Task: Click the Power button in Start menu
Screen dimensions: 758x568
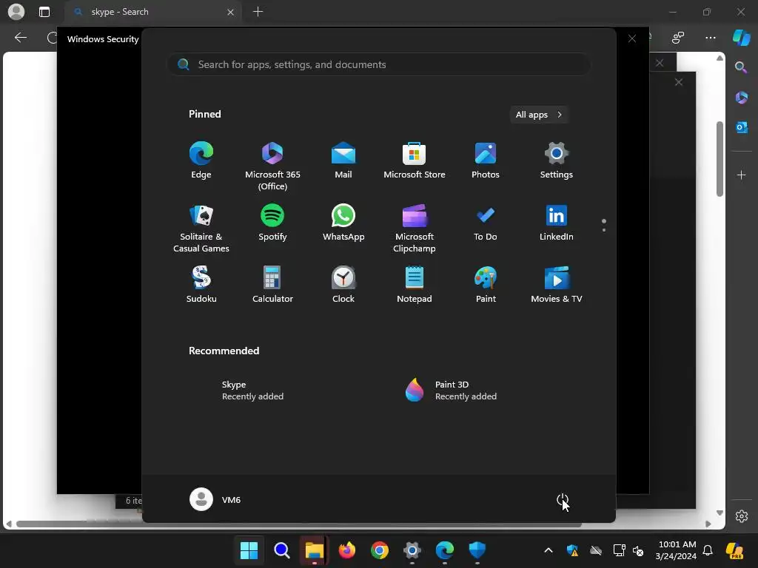Action: tap(563, 499)
